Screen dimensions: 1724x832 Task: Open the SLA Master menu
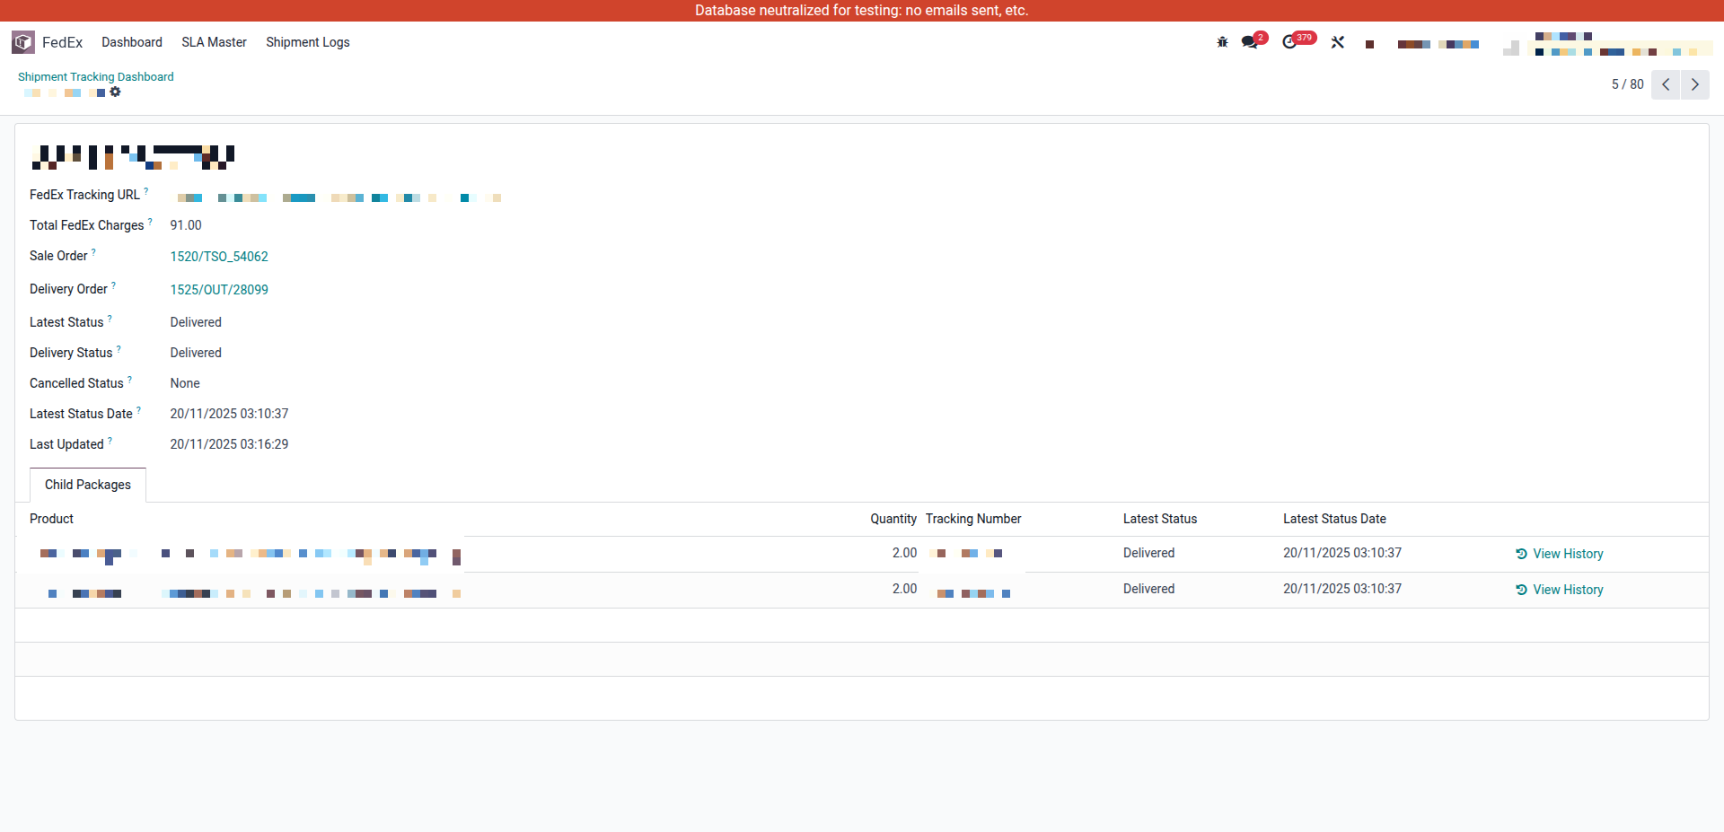coord(214,42)
